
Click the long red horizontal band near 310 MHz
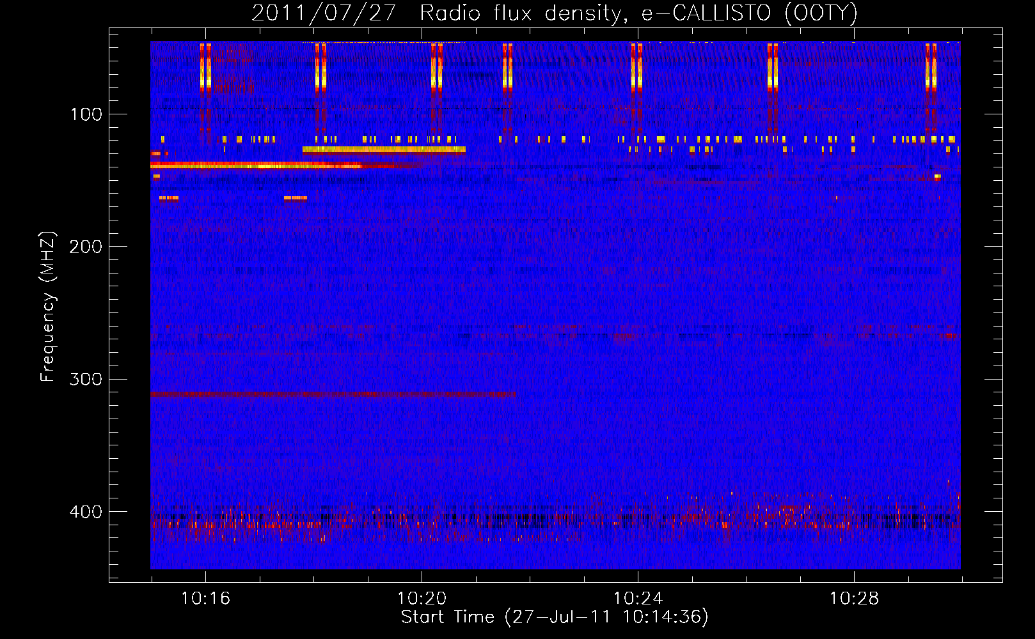tap(333, 394)
